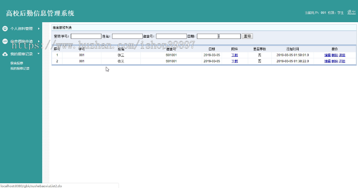Click the date 2019-03-05 in row 1
Image resolution: width=358 pixels, height=188 pixels.
pos(212,55)
